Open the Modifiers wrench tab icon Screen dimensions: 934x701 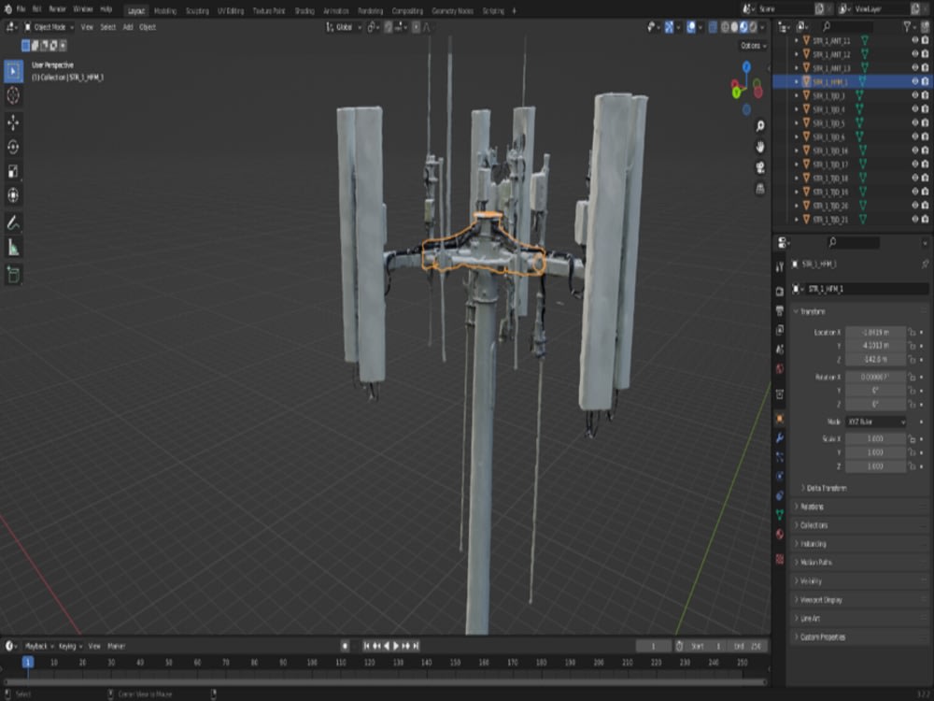780,438
